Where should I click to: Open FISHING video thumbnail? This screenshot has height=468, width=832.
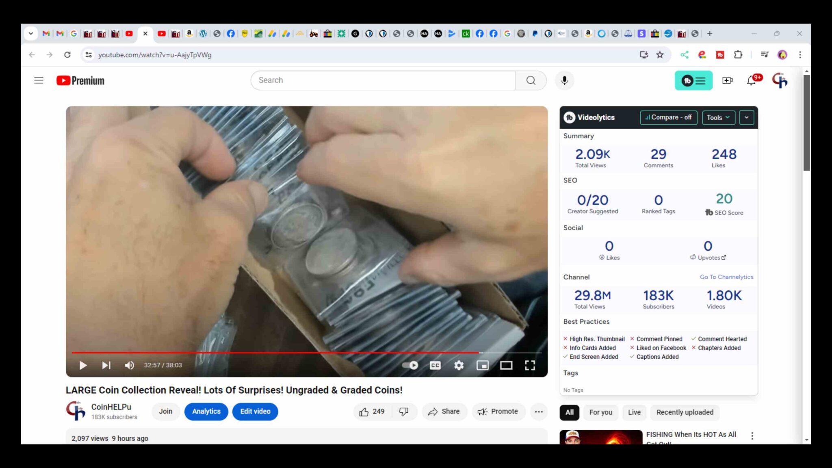(601, 437)
